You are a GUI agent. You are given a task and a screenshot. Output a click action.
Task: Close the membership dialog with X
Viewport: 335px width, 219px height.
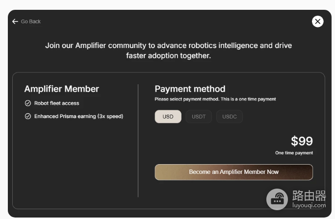317,22
